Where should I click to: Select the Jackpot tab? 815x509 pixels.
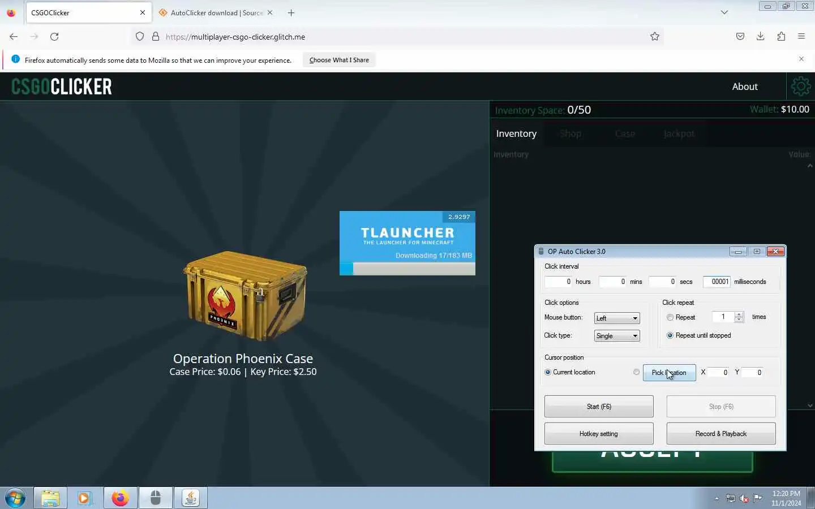679,133
